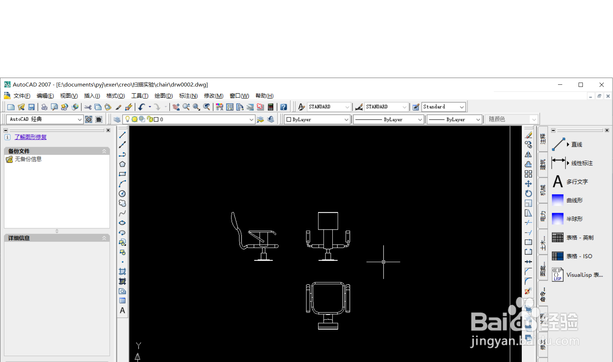Screen dimensions: 613x362
Task: Select the Circle draw tool
Action: tap(122, 194)
